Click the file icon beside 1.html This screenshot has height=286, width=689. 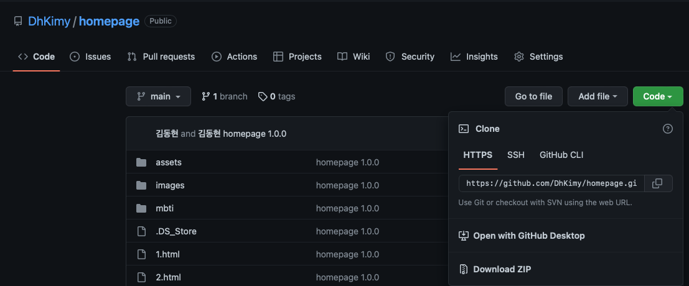pos(141,254)
